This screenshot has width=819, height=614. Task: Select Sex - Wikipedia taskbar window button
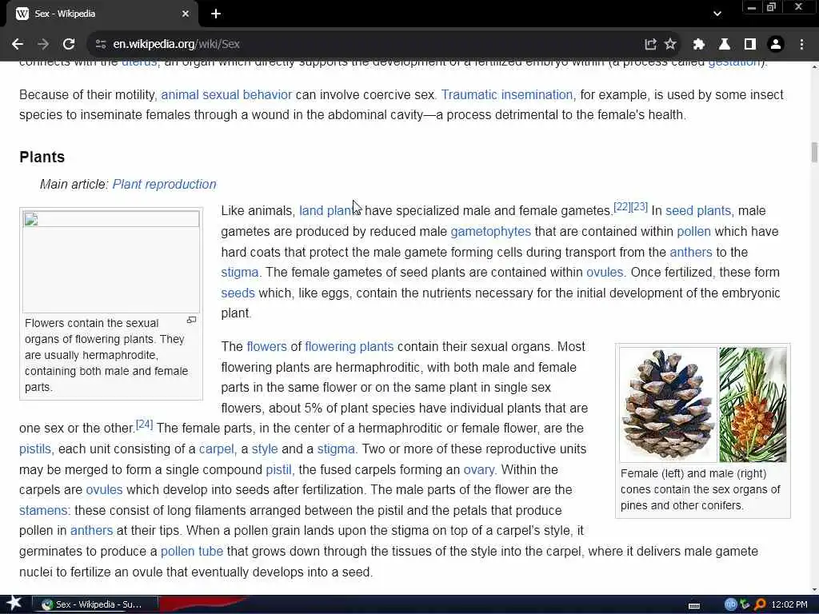pyautogui.click(x=95, y=604)
